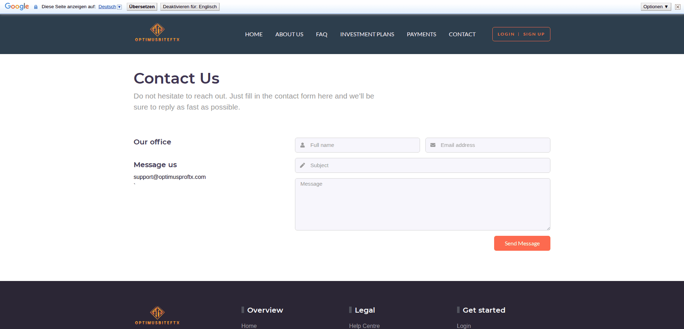Navigate to the ABOUT US menu item
The image size is (684, 329).
pos(289,34)
